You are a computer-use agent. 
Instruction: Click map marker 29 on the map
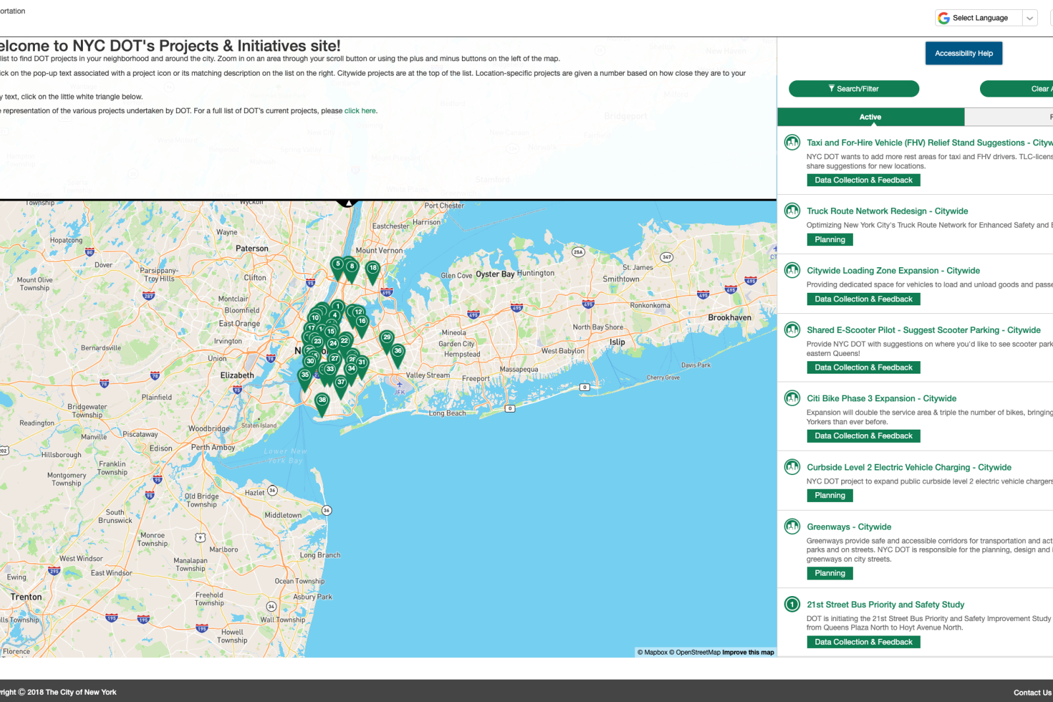(387, 337)
